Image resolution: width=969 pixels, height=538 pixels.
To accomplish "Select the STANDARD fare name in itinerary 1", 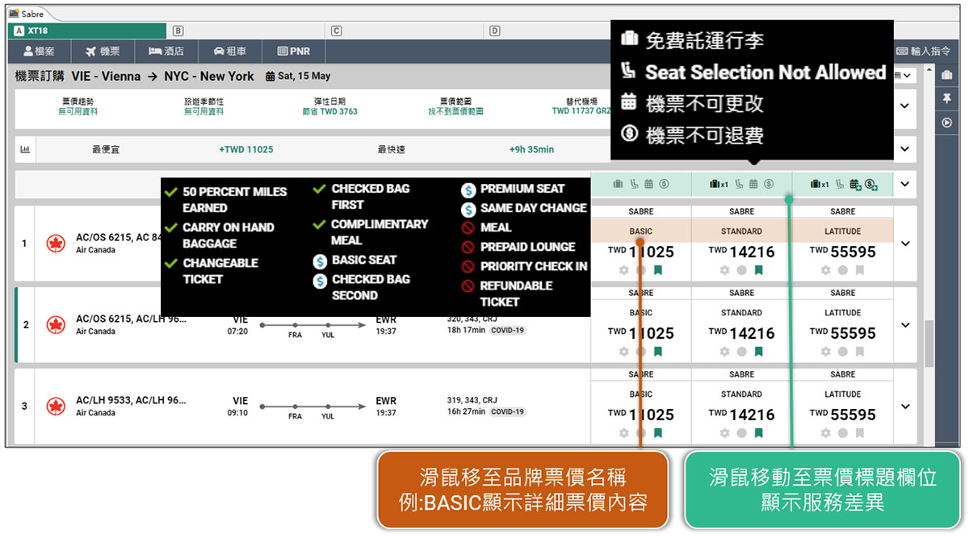I will [x=741, y=231].
